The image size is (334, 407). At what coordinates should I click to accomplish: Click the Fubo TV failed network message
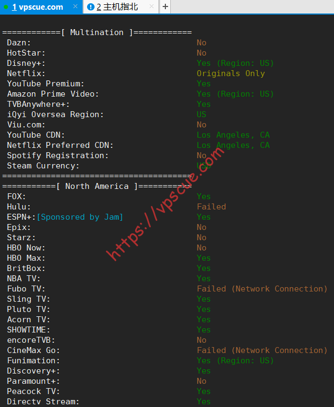tap(262, 289)
